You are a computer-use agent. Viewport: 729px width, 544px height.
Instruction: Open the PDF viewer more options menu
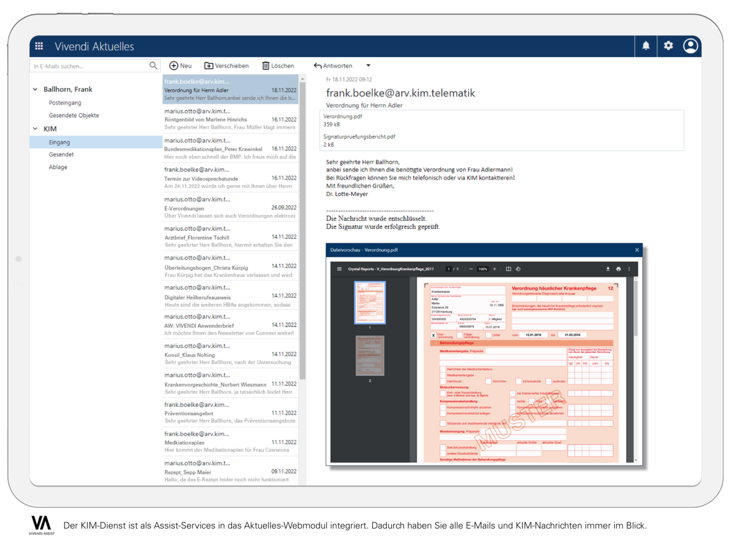[629, 269]
